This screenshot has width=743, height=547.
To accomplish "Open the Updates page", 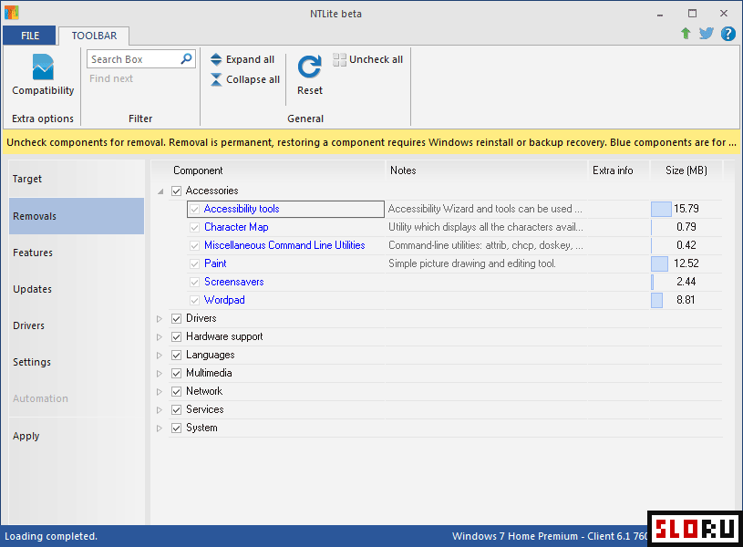I will [x=77, y=289].
